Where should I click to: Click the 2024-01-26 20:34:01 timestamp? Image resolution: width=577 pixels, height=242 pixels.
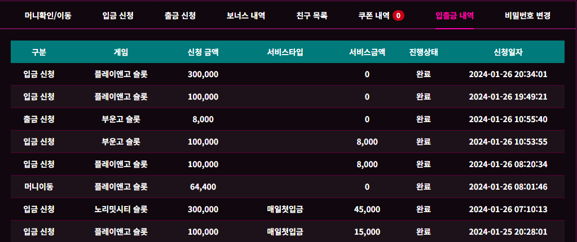[x=508, y=74]
